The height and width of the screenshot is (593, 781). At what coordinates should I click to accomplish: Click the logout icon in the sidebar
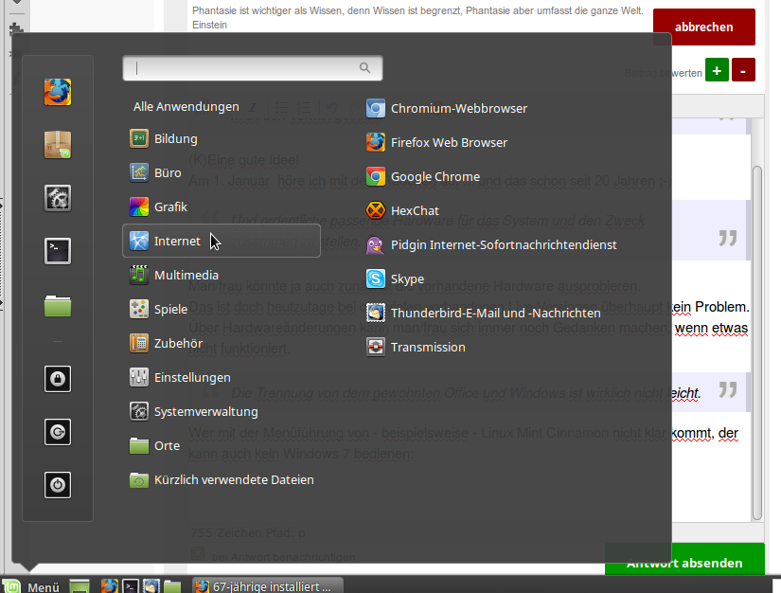click(x=58, y=432)
